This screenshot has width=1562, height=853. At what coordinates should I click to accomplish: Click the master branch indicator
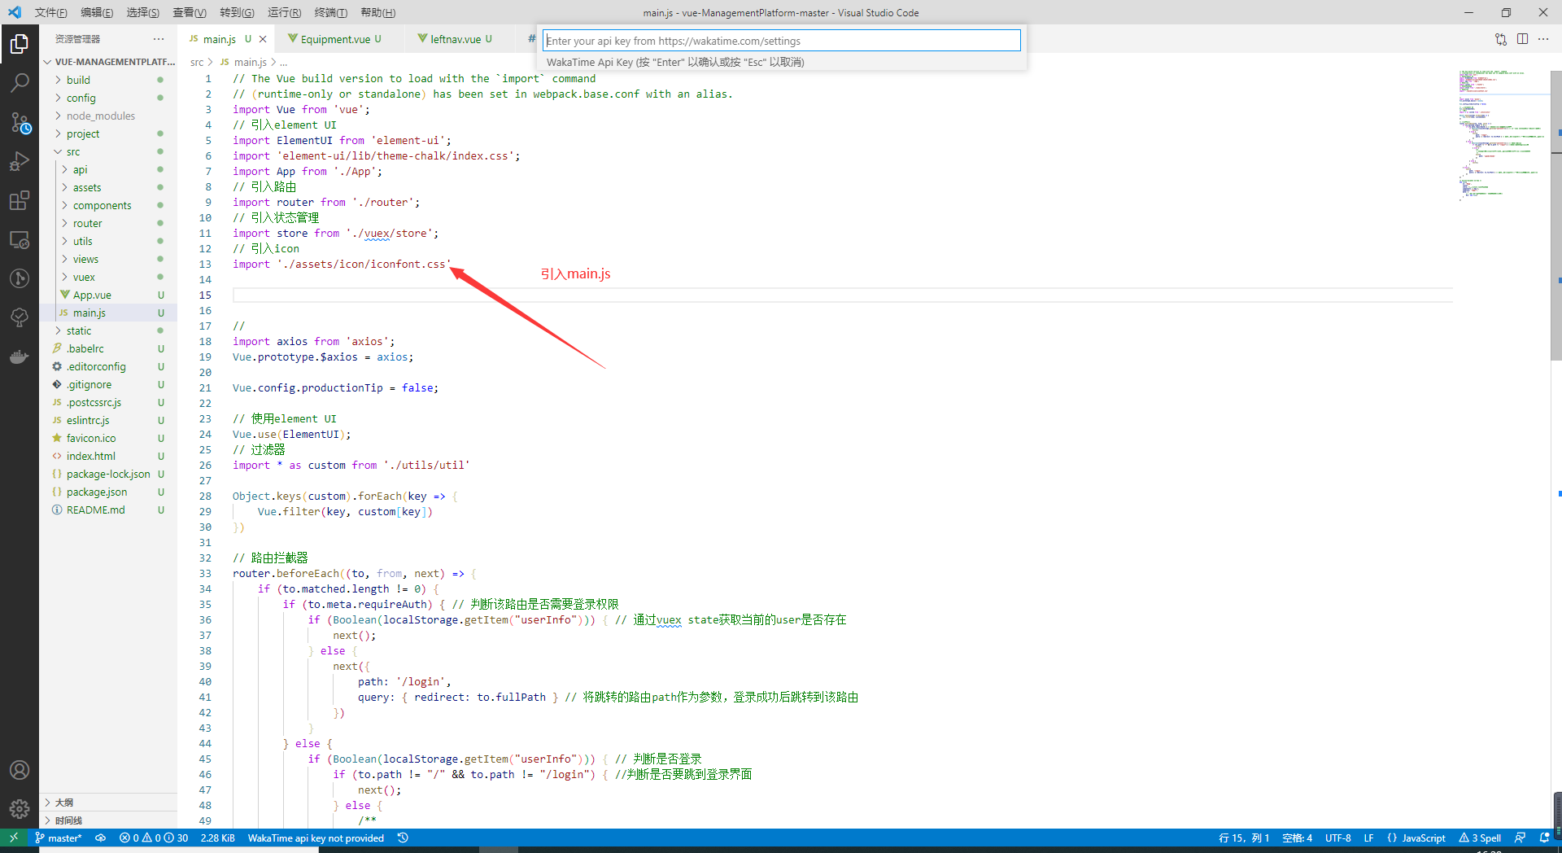tap(58, 838)
